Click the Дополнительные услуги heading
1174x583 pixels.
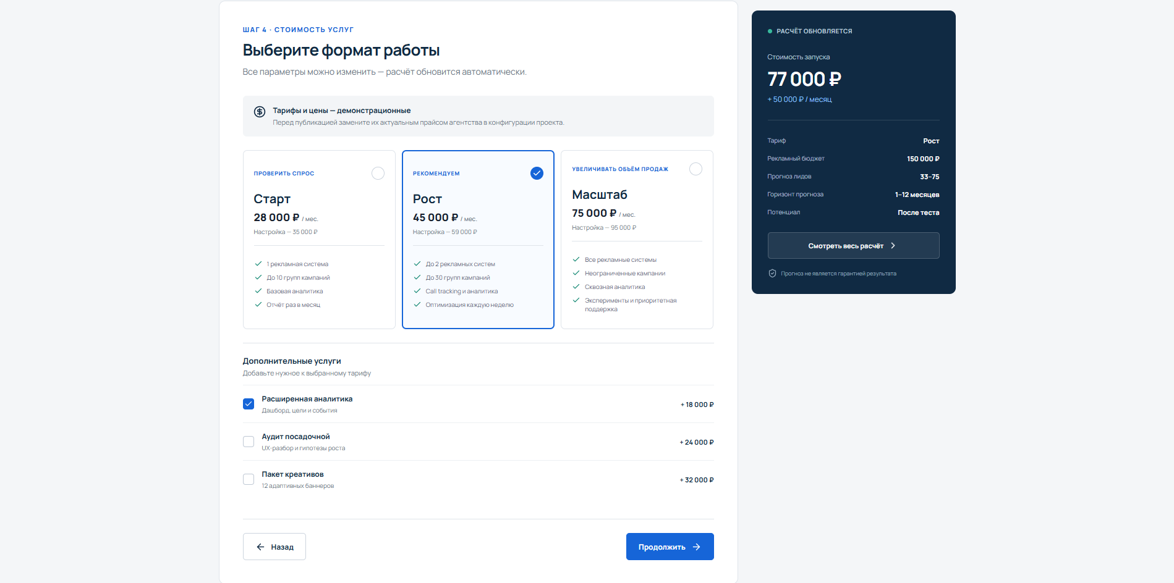click(x=292, y=361)
